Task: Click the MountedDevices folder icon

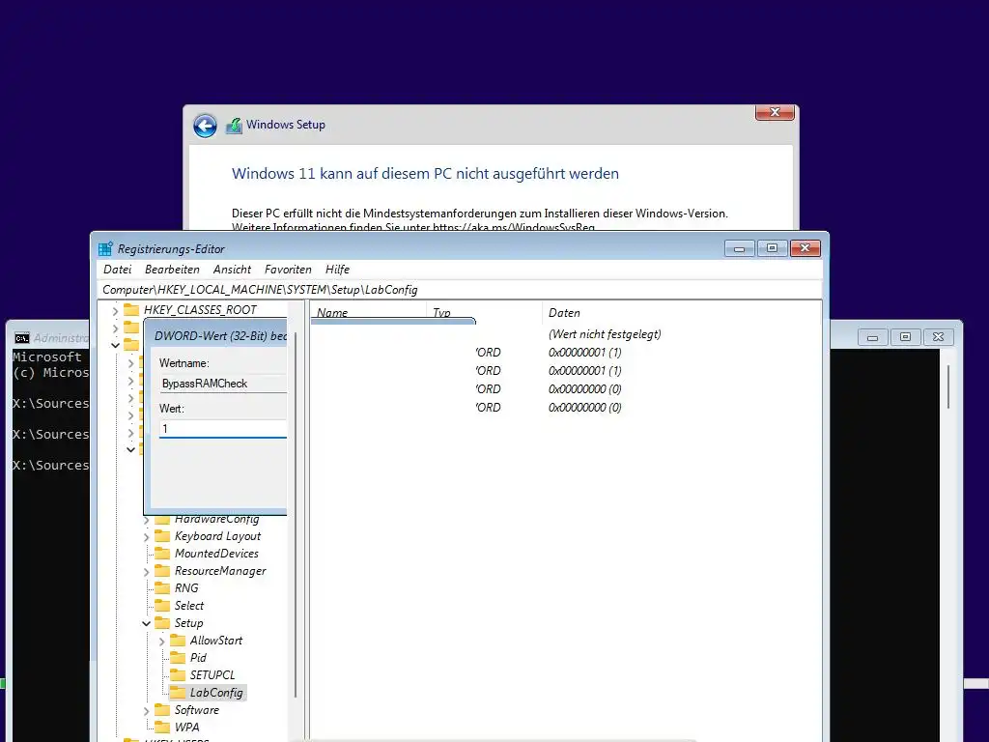Action: click(x=162, y=554)
